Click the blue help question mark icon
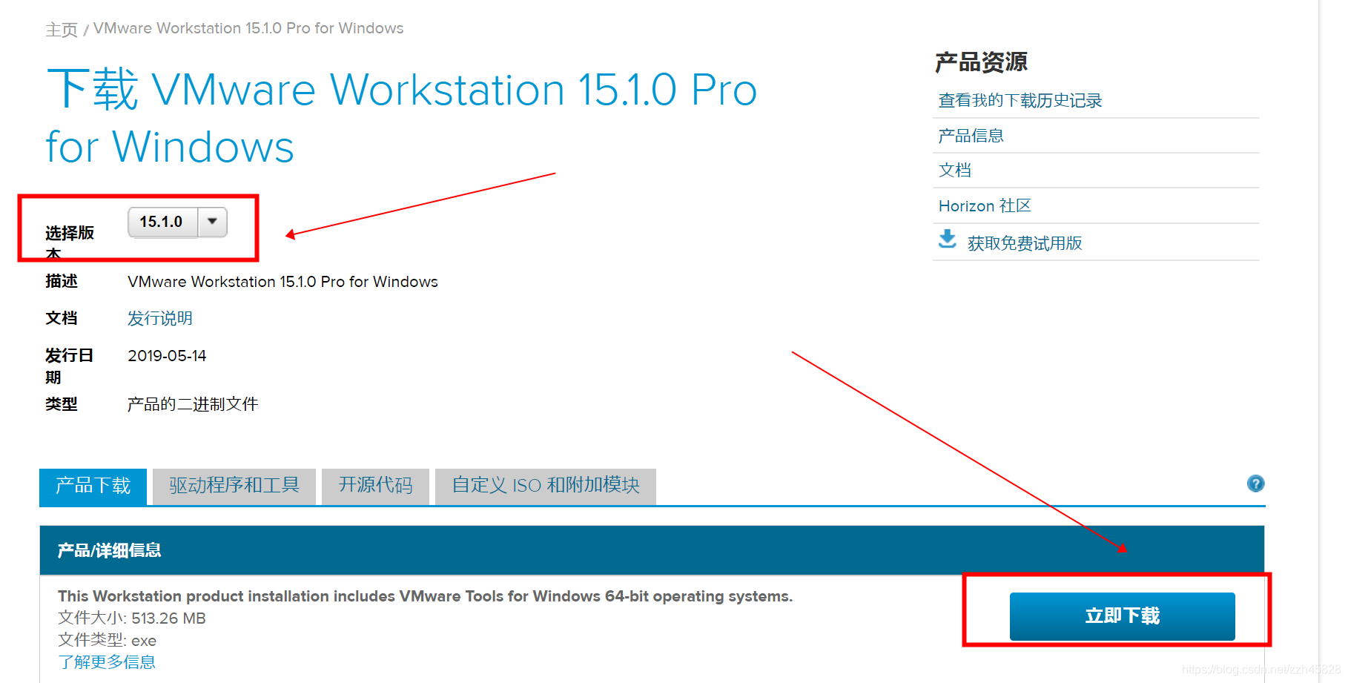Image resolution: width=1348 pixels, height=683 pixels. tap(1255, 484)
